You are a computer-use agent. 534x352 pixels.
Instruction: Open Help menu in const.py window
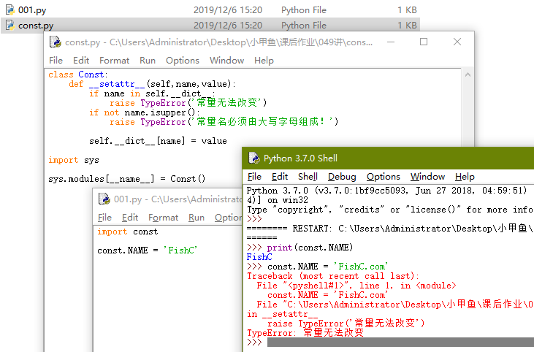tap(264, 61)
